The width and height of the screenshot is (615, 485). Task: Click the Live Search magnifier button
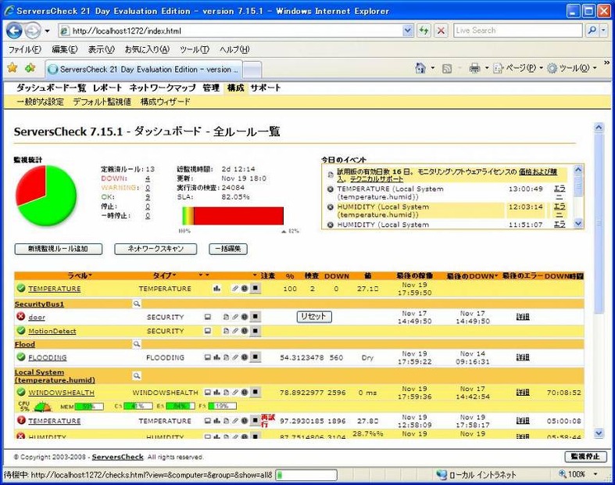[x=592, y=31]
